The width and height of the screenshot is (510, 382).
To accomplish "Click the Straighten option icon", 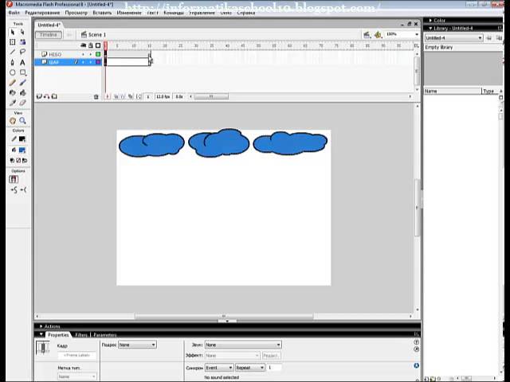I will click(23, 190).
